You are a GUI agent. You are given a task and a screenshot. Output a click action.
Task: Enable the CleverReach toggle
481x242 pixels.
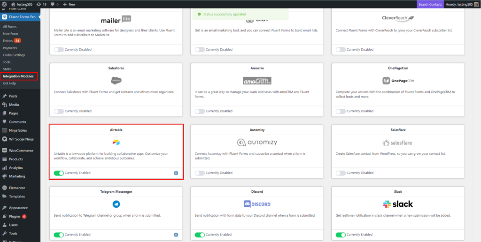point(341,50)
